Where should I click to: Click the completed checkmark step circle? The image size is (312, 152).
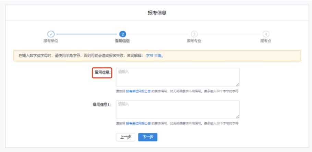tap(51, 34)
